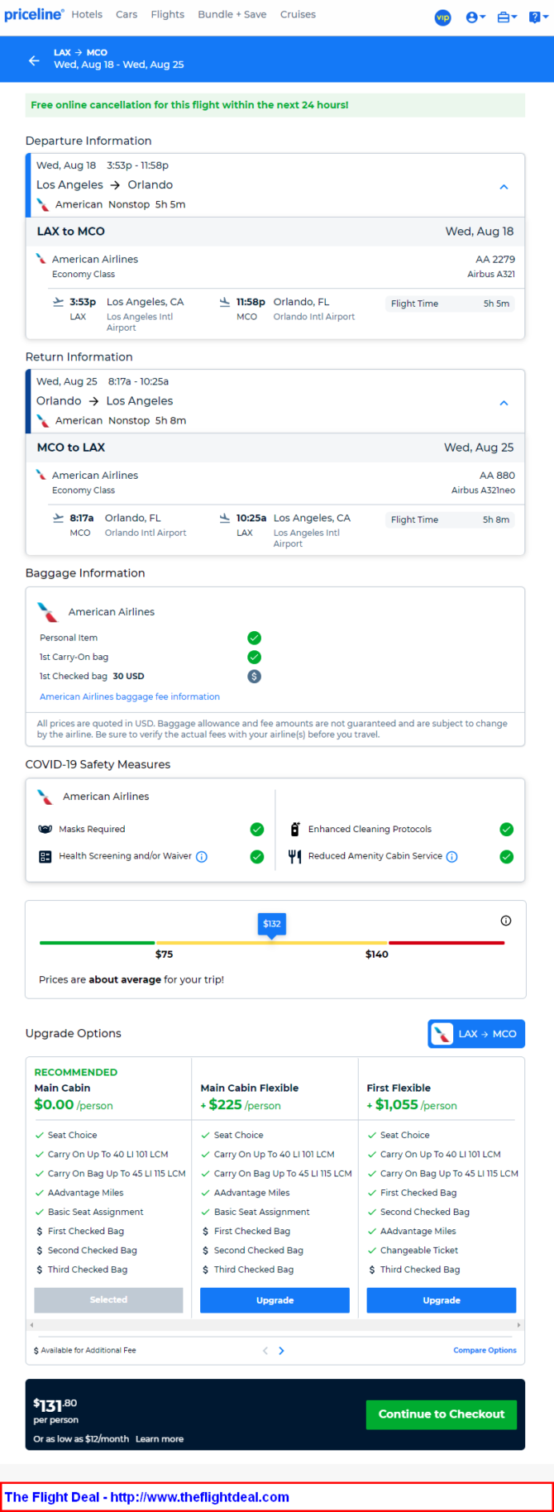Open the My Trips suitcase menu
This screenshot has width=554, height=1512.
point(507,17)
